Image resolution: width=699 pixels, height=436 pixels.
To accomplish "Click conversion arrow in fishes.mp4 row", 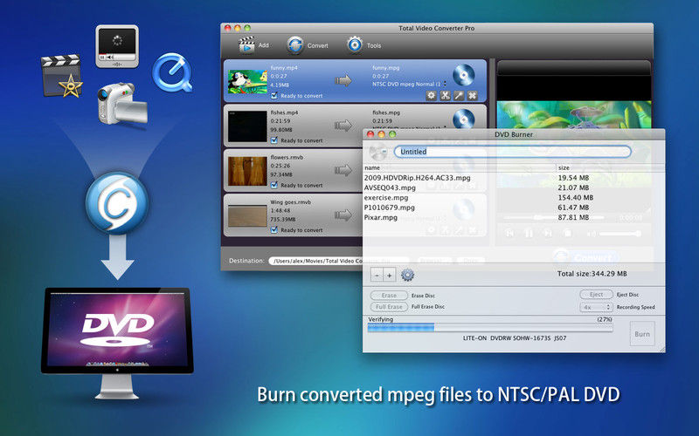I will pyautogui.click(x=343, y=126).
